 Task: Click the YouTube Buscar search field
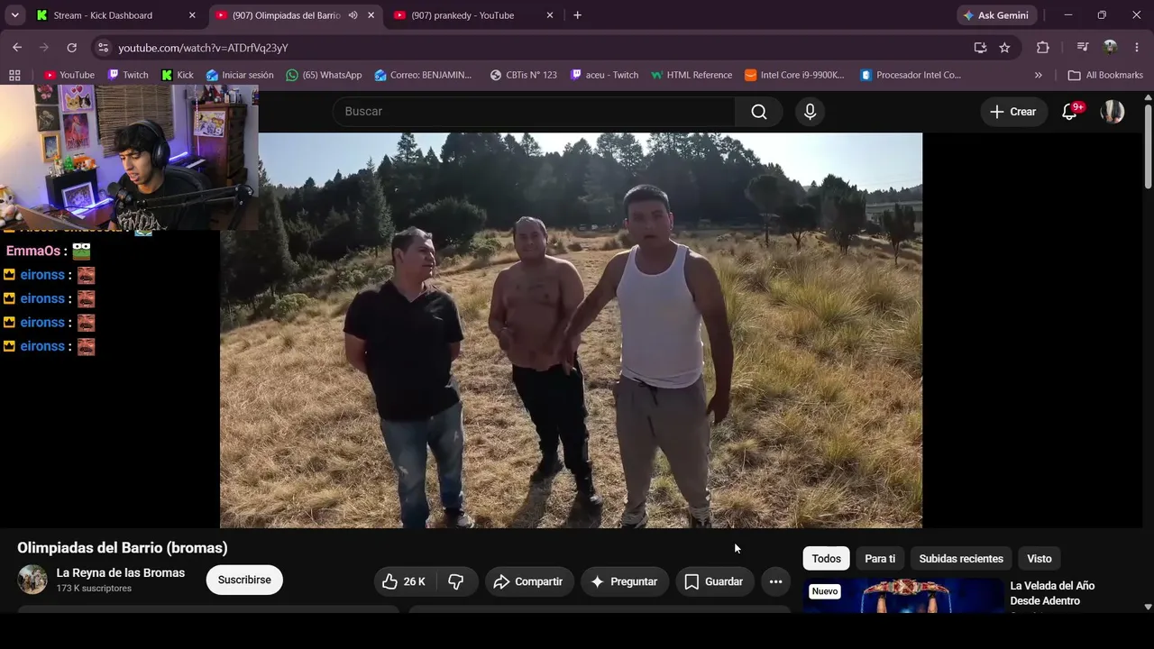[534, 111]
